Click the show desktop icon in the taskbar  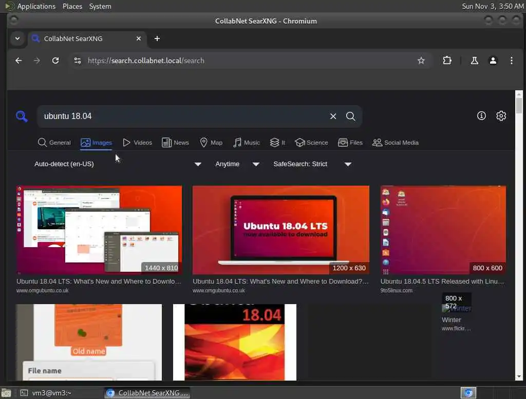(6, 393)
